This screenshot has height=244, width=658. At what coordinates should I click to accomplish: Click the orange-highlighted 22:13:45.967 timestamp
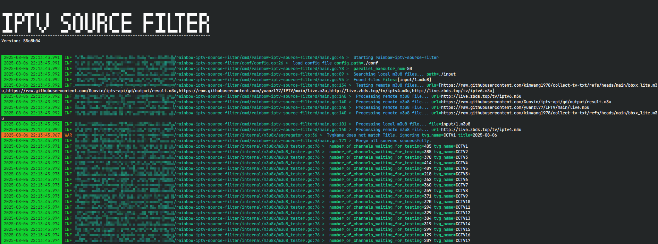point(32,135)
